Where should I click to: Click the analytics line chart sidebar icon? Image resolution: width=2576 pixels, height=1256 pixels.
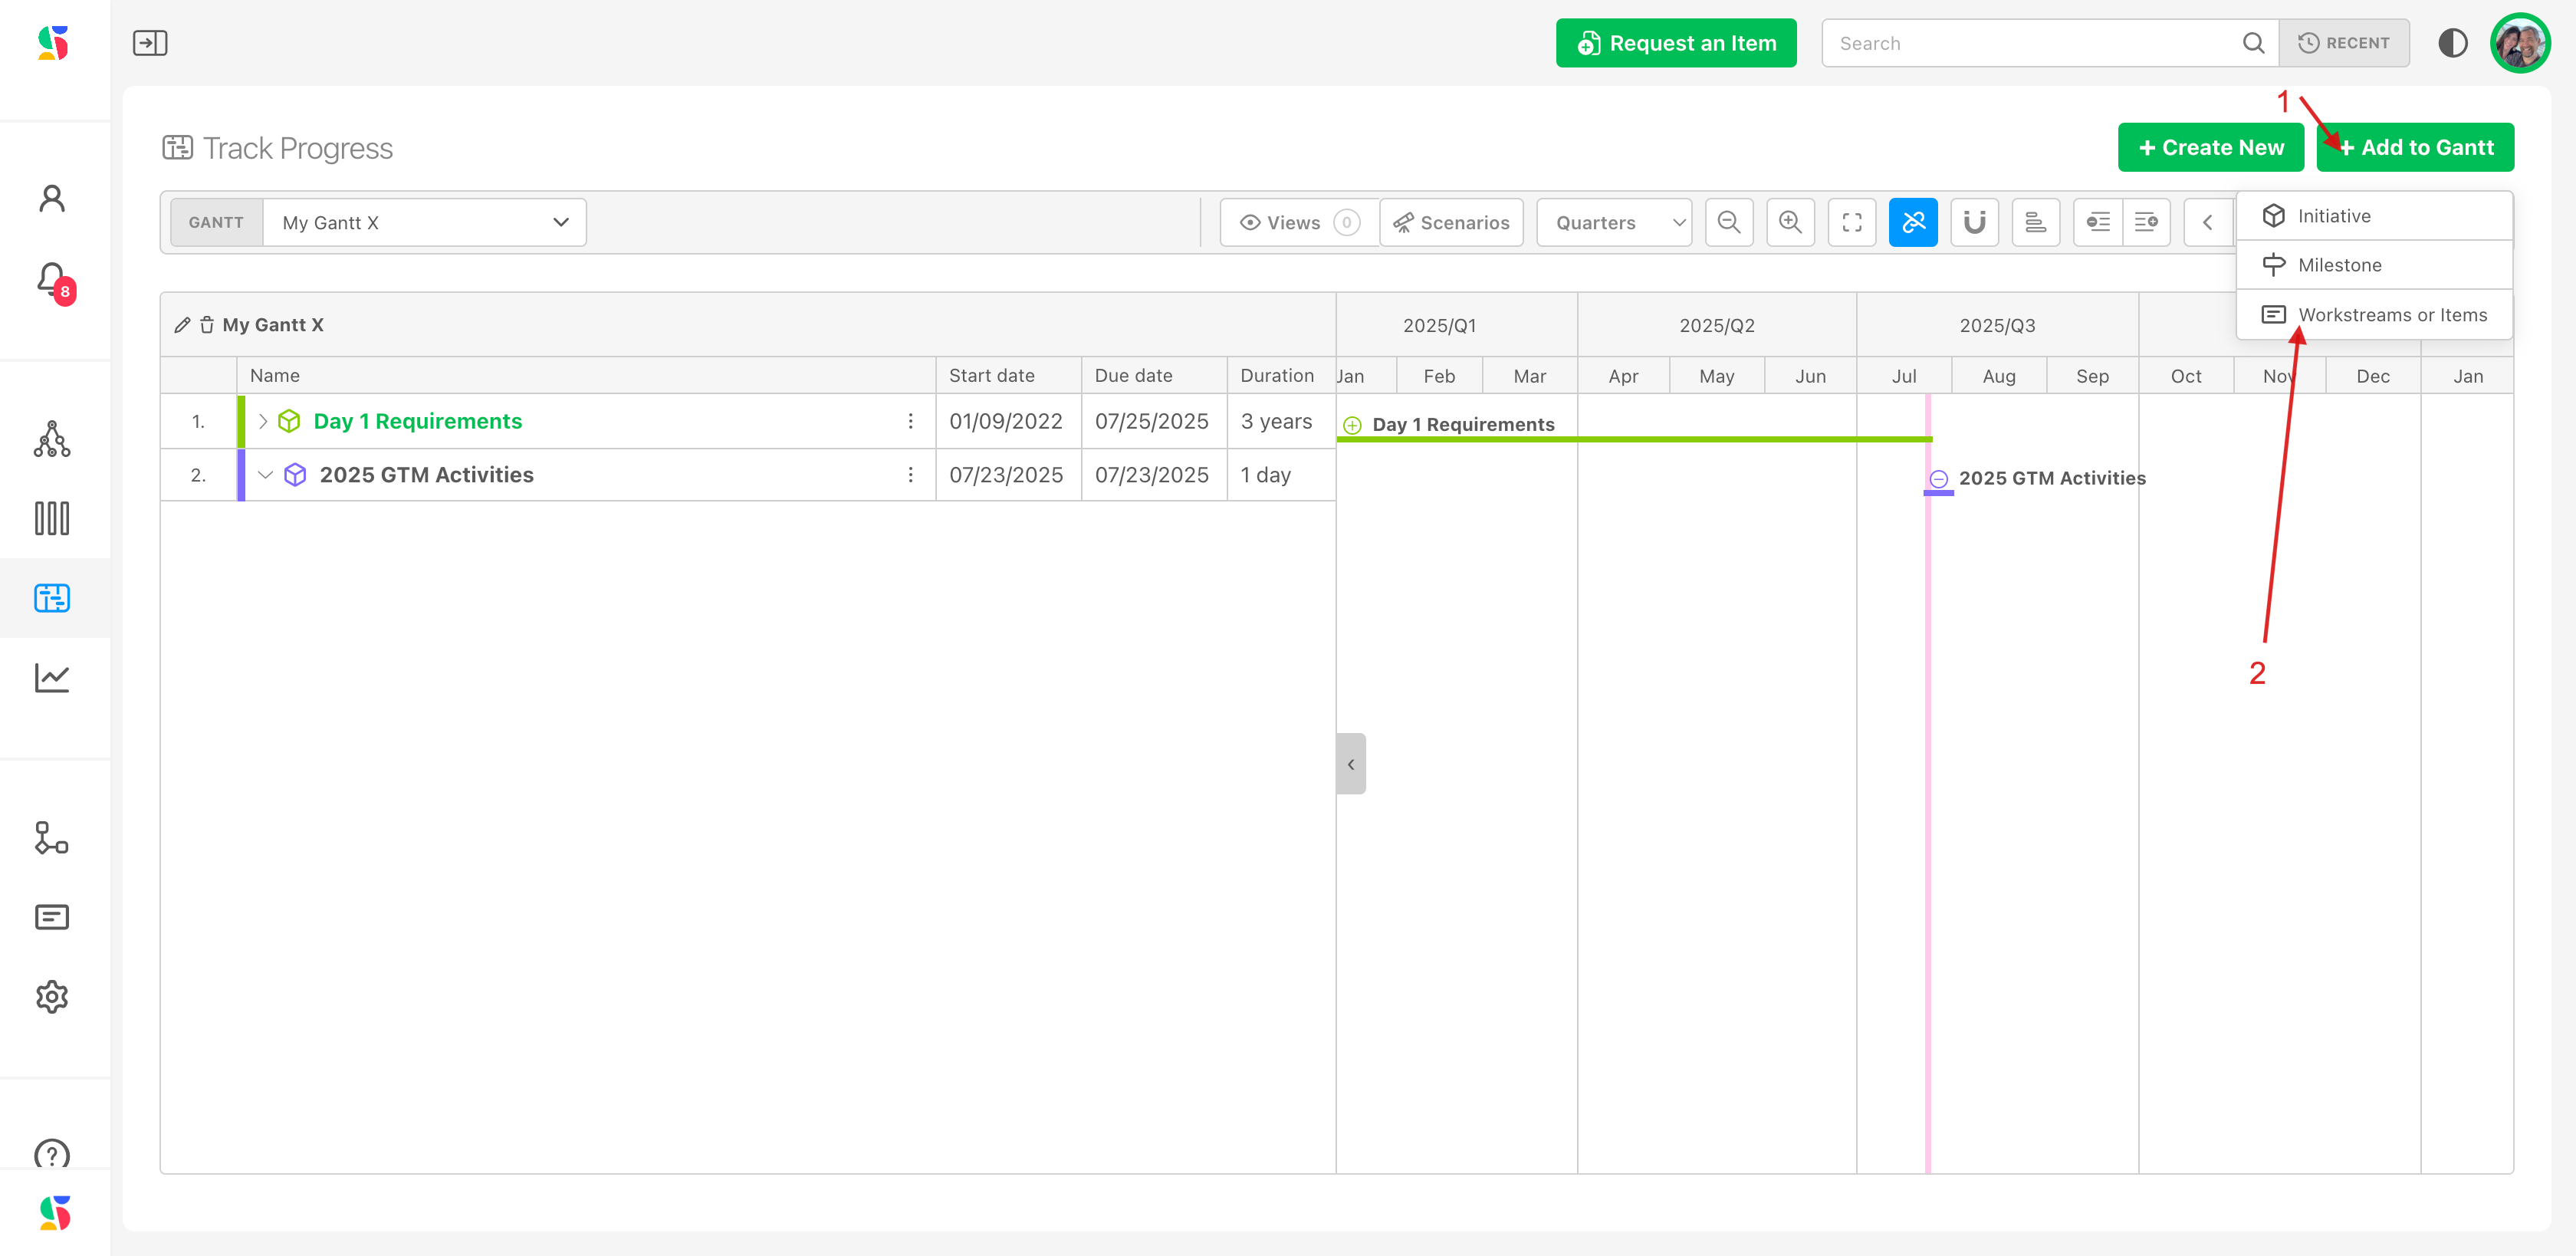tap(52, 677)
